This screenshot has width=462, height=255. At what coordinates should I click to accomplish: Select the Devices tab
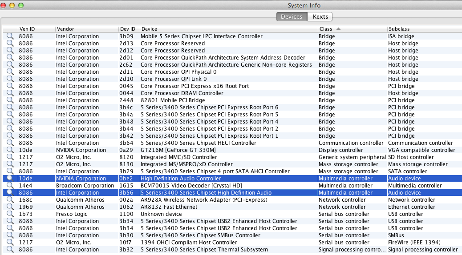click(x=292, y=17)
